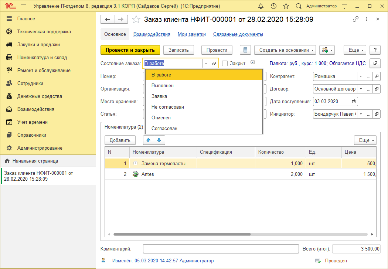Click the search magnifier icon
The width and height of the screenshot is (388, 269).
[299, 6]
